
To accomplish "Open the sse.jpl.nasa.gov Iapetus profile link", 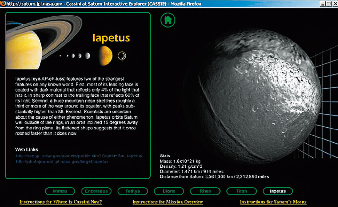I will [79, 156].
